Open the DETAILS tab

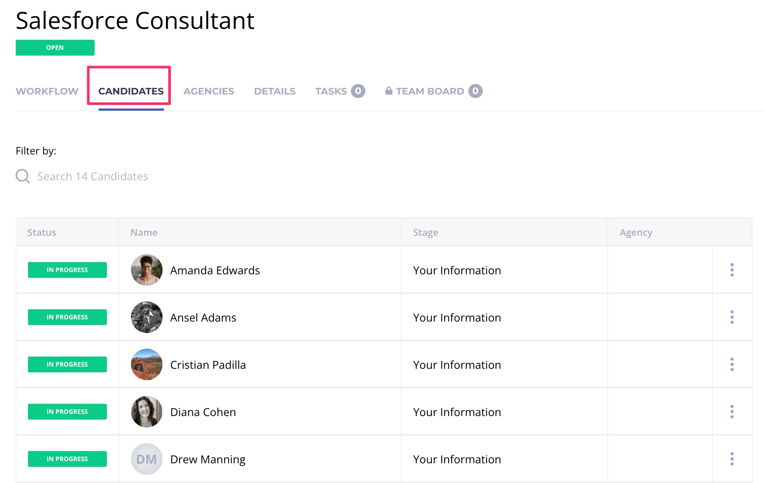click(275, 91)
